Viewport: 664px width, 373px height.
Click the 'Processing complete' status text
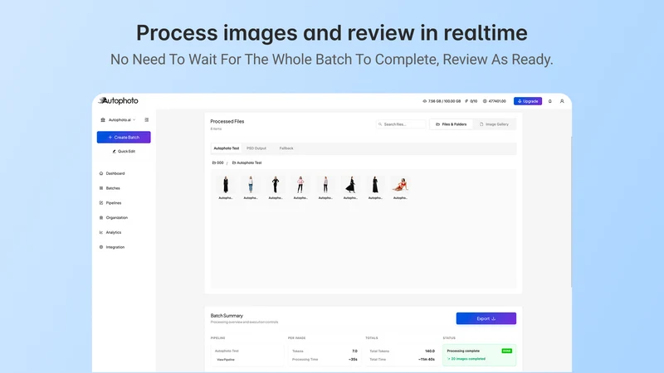pyautogui.click(x=463, y=351)
